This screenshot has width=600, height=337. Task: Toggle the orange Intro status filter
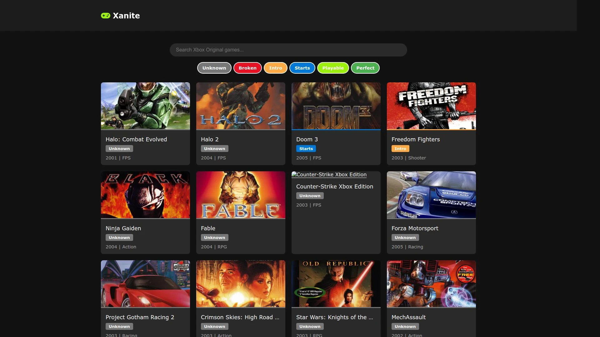[x=275, y=68]
